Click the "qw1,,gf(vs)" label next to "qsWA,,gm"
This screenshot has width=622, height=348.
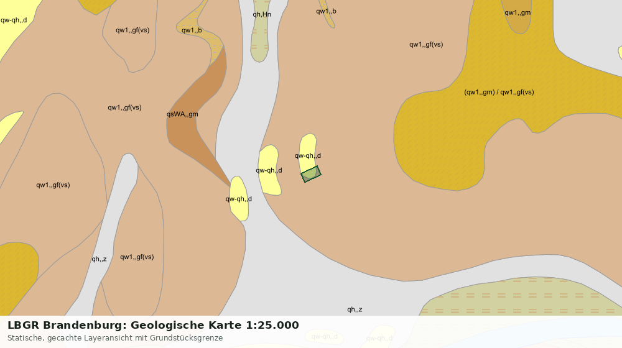coord(124,108)
